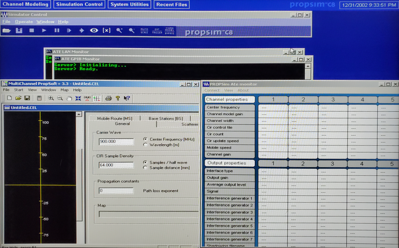Open the Operate menu in Simulator Control

[24, 22]
